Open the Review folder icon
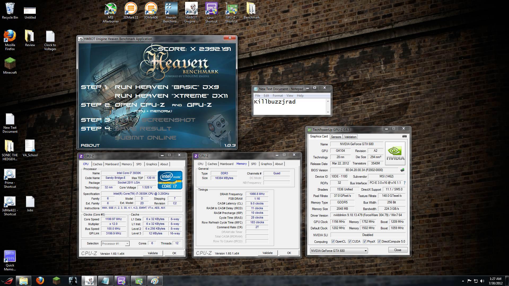This screenshot has height=286, width=509. pos(30,38)
